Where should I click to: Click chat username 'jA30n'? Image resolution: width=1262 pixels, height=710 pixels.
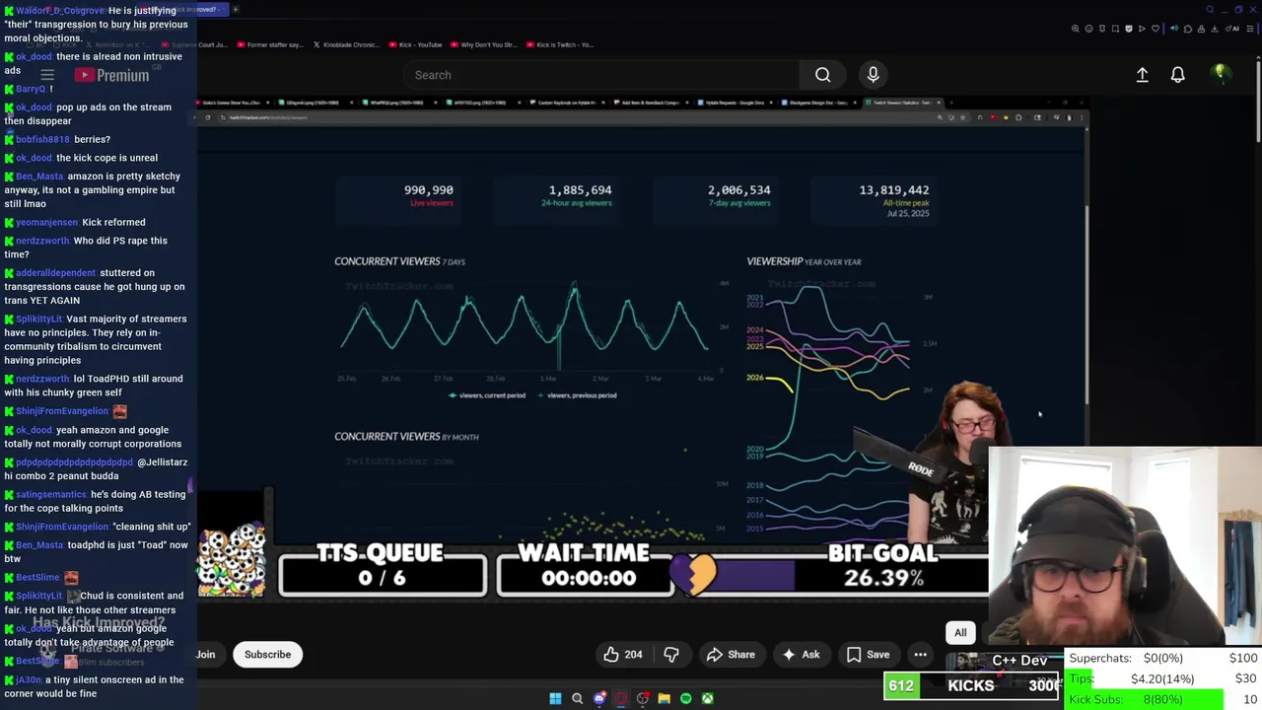click(29, 679)
